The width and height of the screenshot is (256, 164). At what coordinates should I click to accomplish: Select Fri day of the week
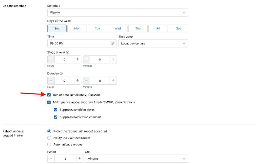[158, 29]
